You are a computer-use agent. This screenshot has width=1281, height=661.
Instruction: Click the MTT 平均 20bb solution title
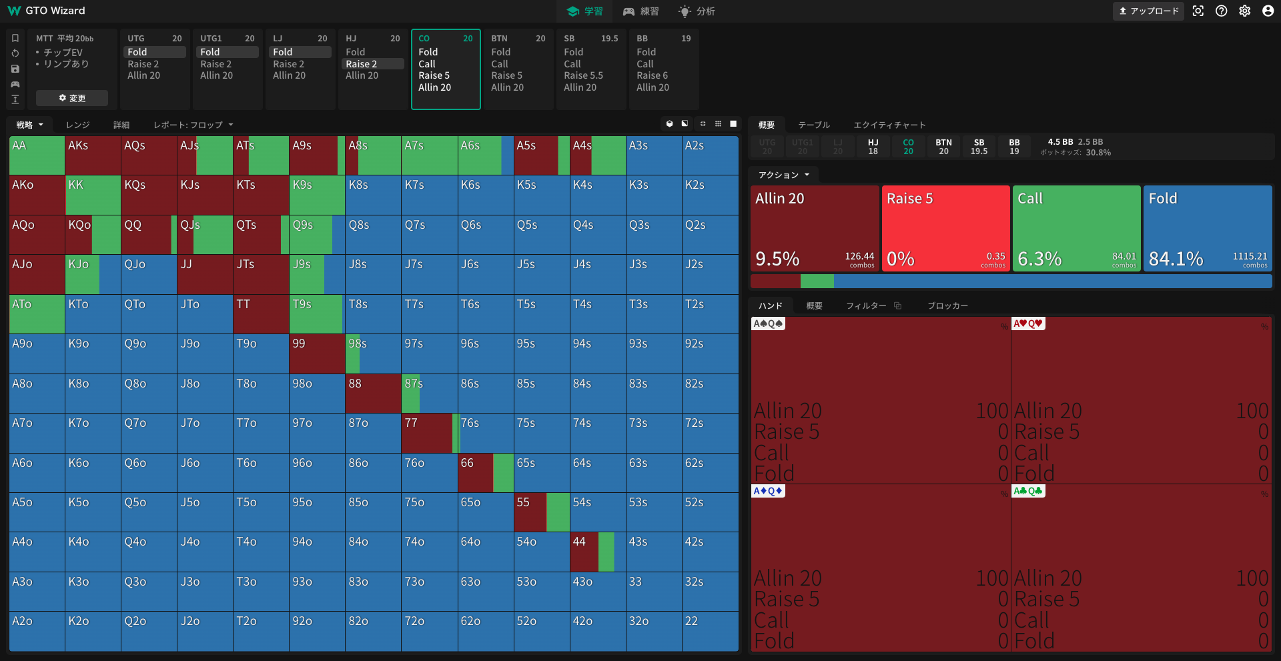(65, 39)
